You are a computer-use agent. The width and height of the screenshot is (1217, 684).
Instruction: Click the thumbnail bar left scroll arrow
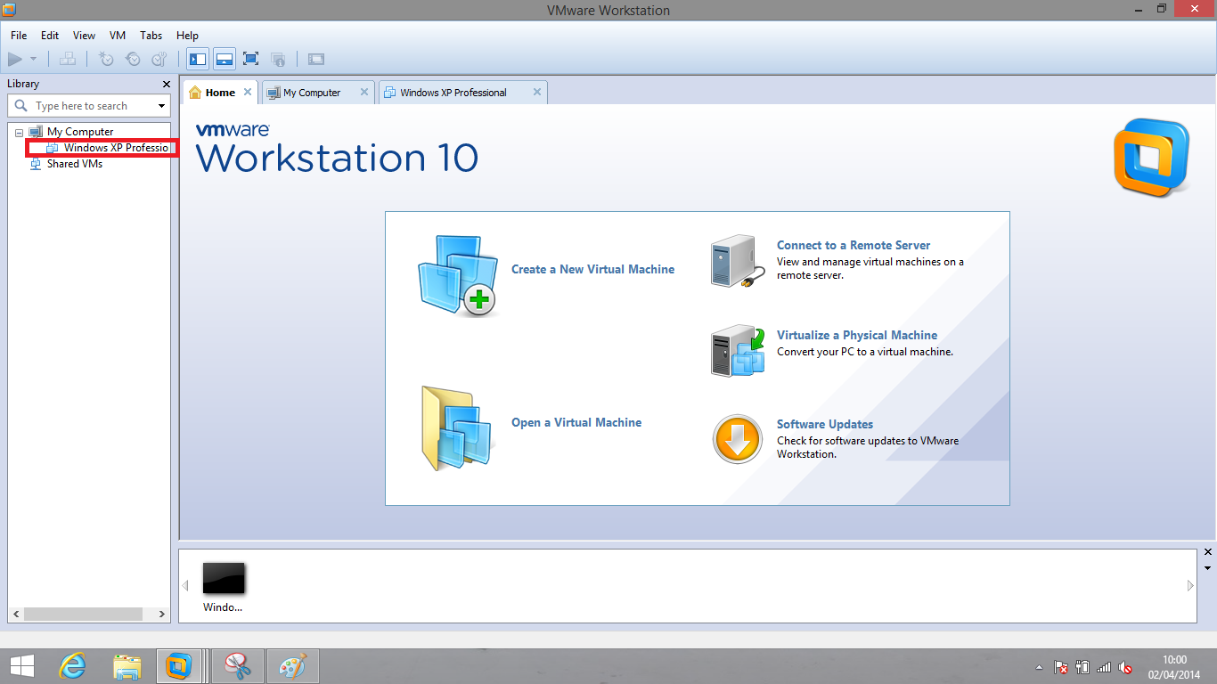pos(185,586)
